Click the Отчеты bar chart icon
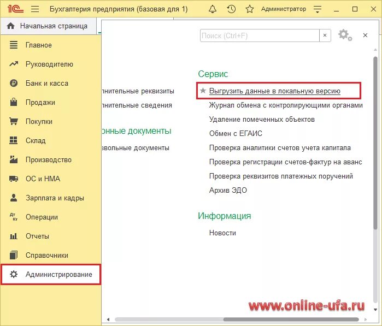 click(x=14, y=236)
